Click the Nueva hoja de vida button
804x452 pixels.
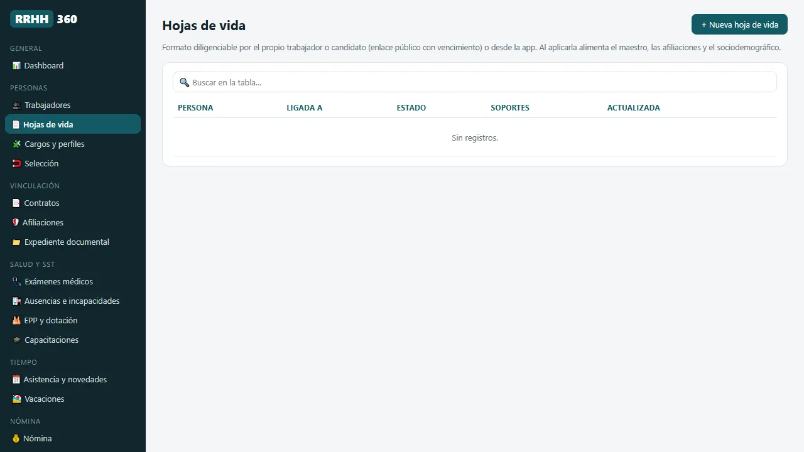(739, 24)
